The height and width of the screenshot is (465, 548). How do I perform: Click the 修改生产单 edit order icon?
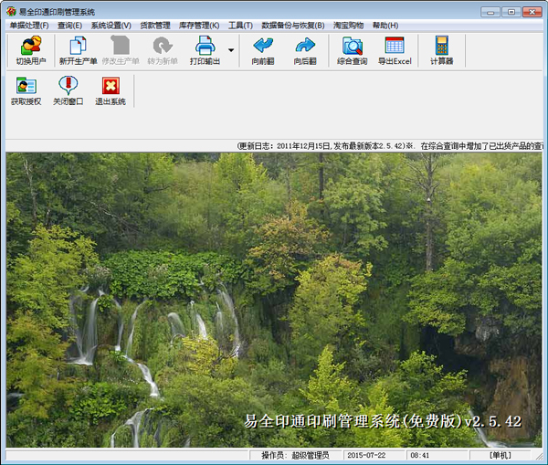[121, 50]
